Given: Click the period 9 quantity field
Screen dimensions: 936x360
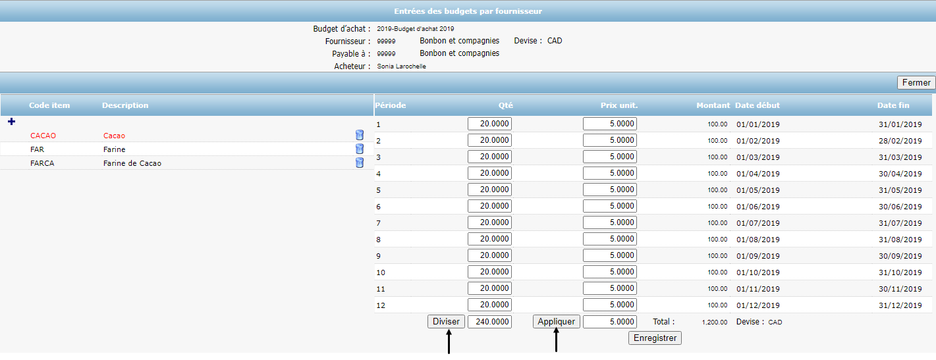Looking at the screenshot, I should (489, 255).
